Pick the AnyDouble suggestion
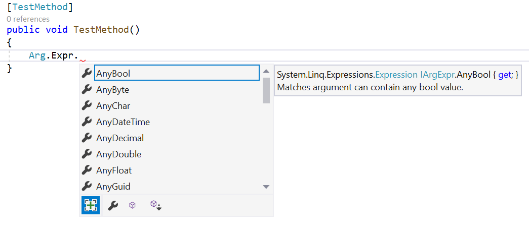 tap(118, 154)
